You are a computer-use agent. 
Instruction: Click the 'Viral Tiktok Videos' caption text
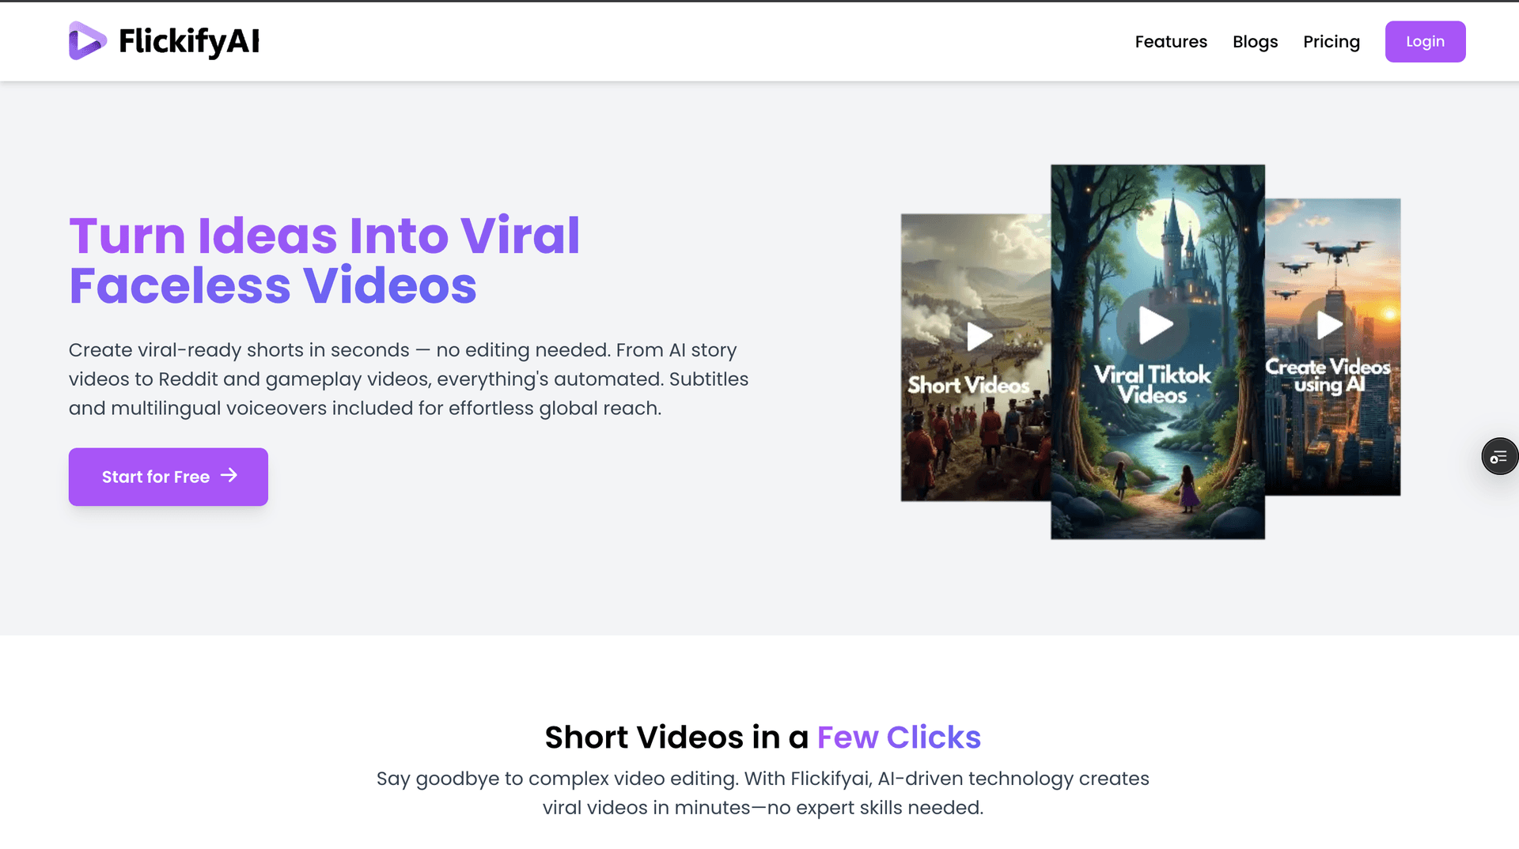[x=1153, y=385]
